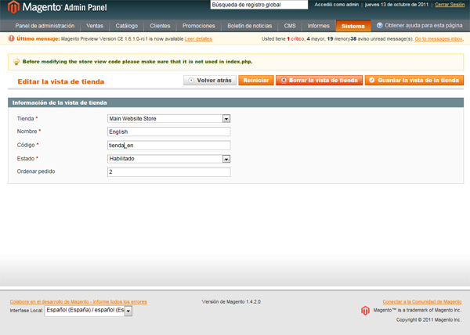Screen dimensions: 470x335
Task: Click Obtener ayuda para esta página link
Action: click(x=423, y=26)
